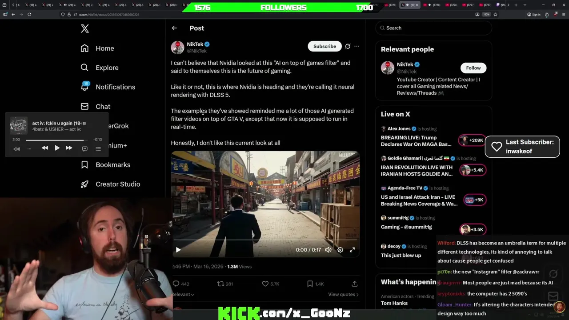Open Agenda-Free TV live broadcast

point(419,200)
